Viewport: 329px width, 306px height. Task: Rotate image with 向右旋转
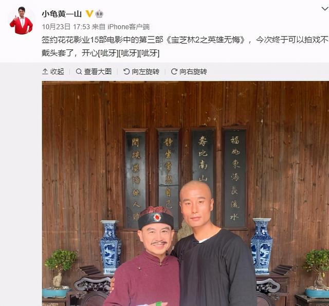(x=189, y=71)
